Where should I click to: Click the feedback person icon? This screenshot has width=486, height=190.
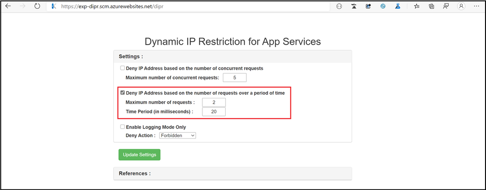(446, 6)
